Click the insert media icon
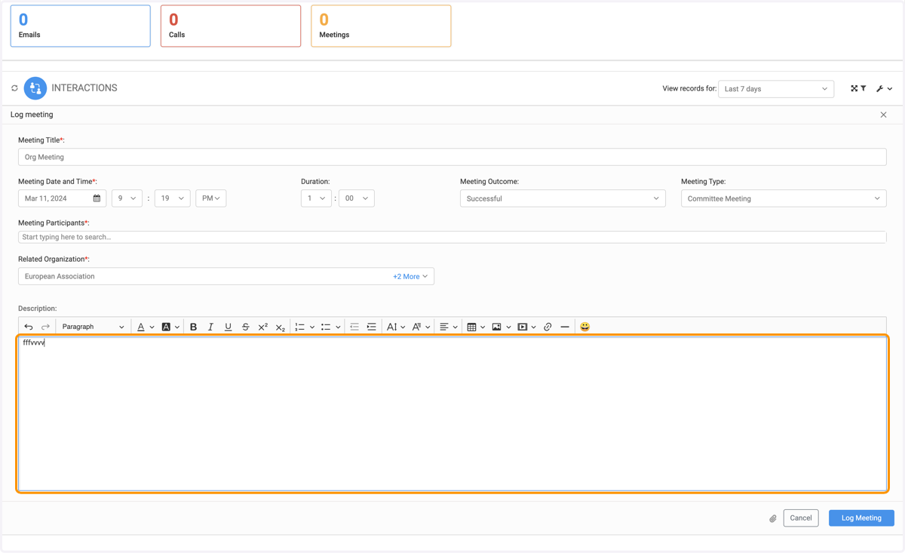The height and width of the screenshot is (553, 905). point(523,327)
